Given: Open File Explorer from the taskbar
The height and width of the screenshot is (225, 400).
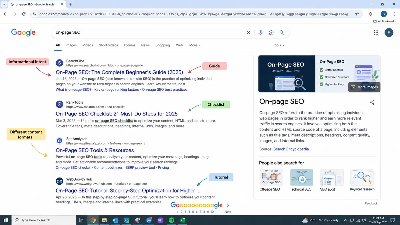Looking at the screenshot, I should (104, 220).
